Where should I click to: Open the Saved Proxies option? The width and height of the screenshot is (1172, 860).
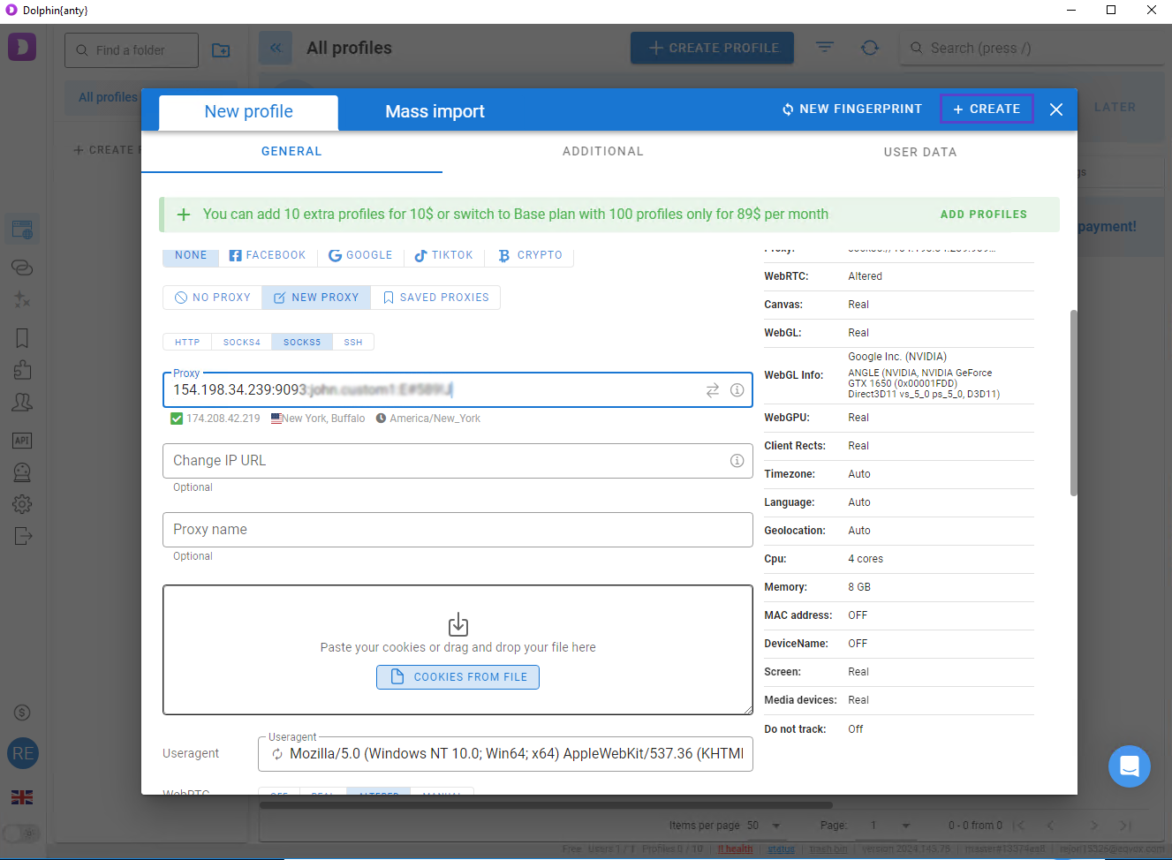(x=435, y=298)
